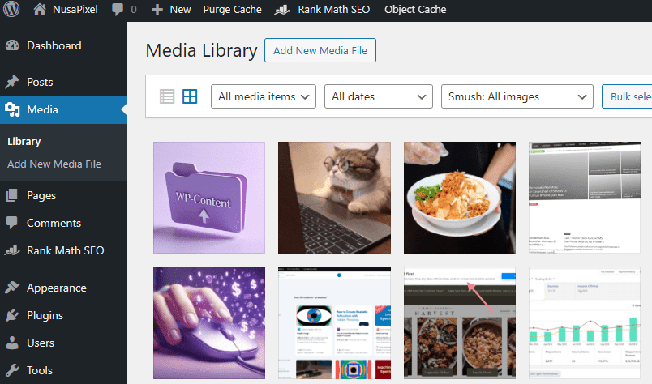Click Purge Cache in the admin bar

[233, 9]
